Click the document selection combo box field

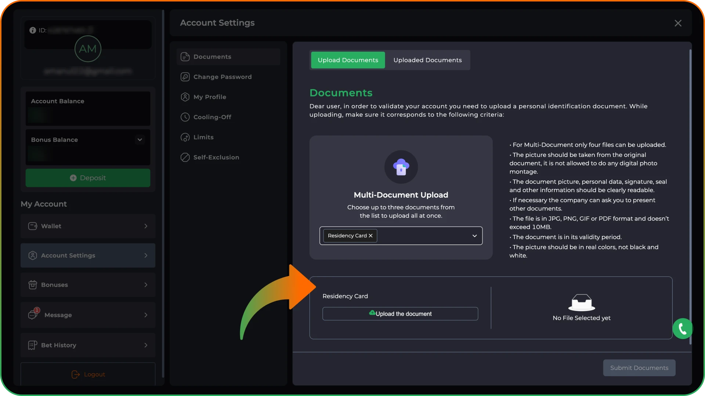pyautogui.click(x=401, y=236)
